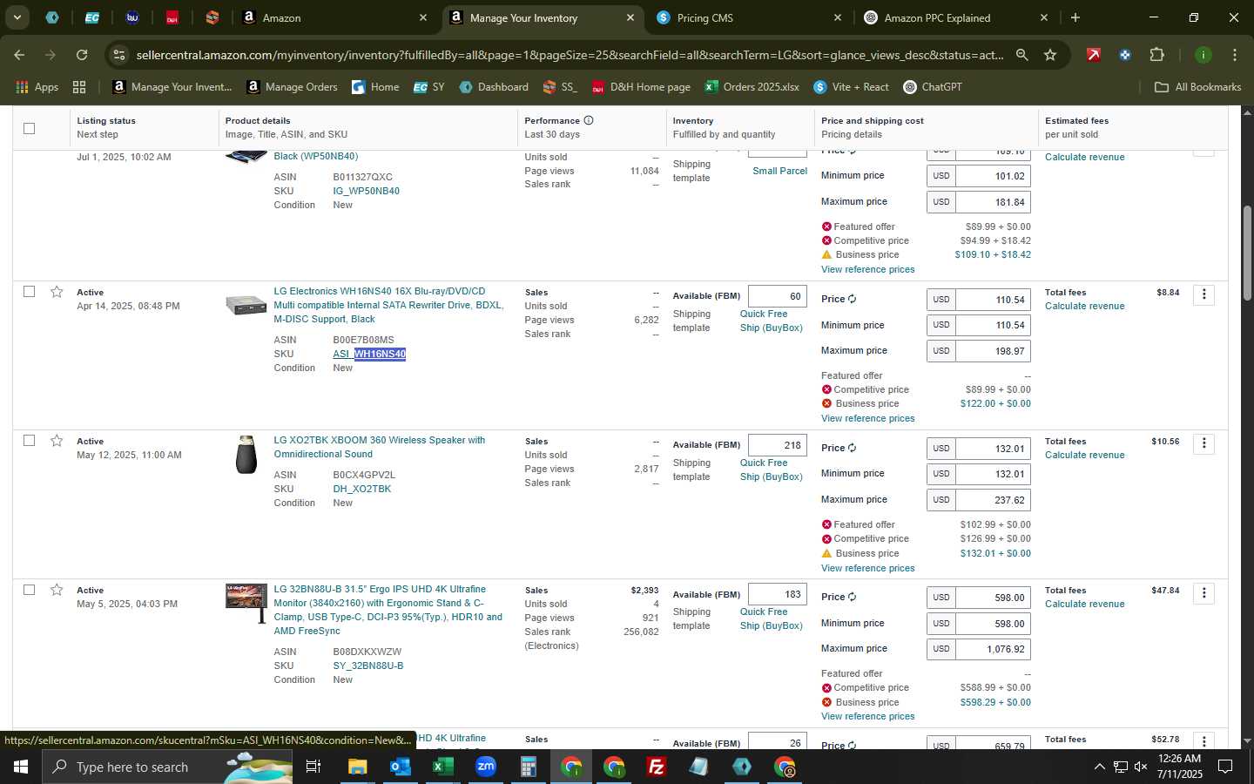Image resolution: width=1254 pixels, height=784 pixels.
Task: Switch to the Amazon browser tab
Action: pyautogui.click(x=335, y=17)
